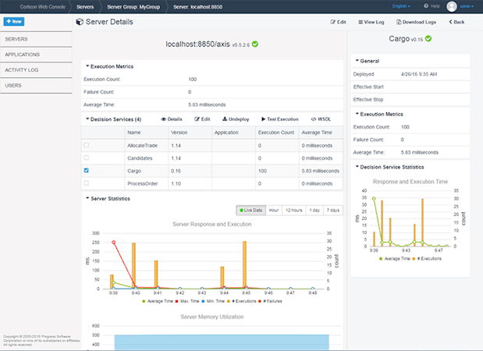Go Back using the chevron icon
The height and width of the screenshot is (351, 483).
click(450, 22)
